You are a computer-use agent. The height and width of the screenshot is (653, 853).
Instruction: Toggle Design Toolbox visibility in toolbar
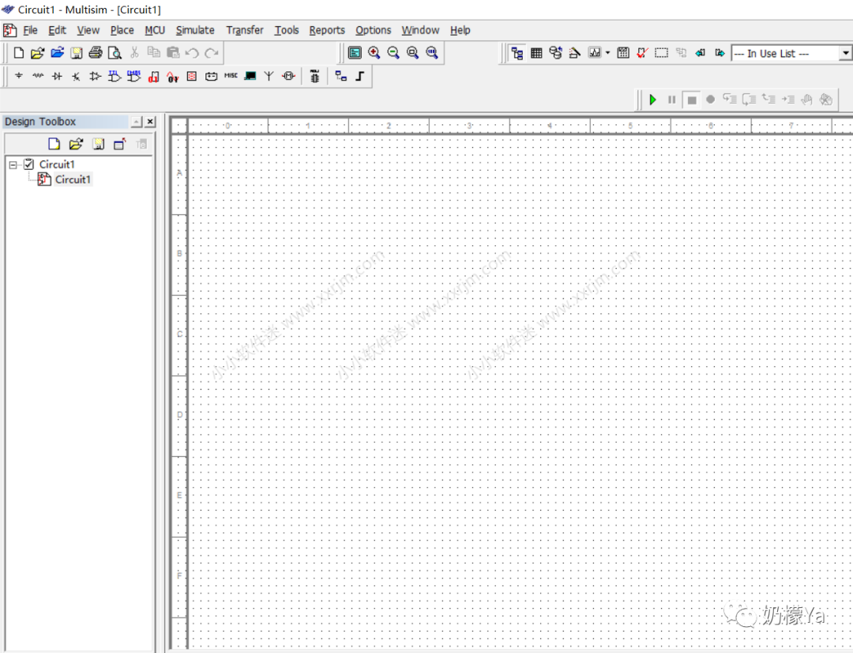coord(517,54)
